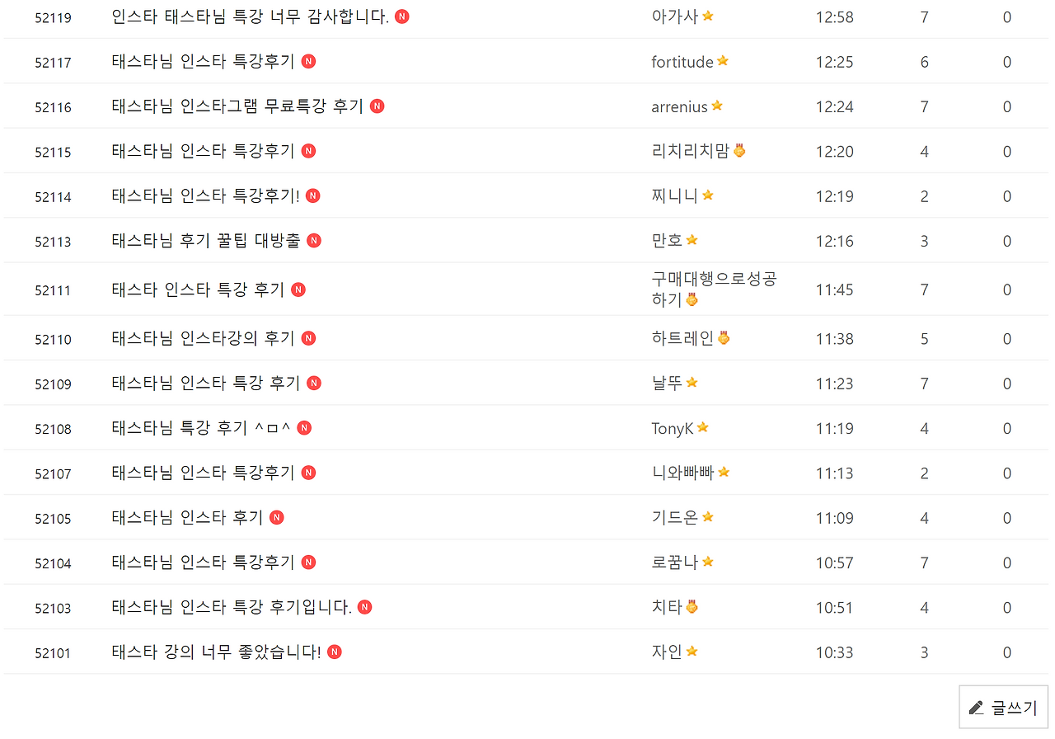Open post 52116 about the free Instagram lecture
This screenshot has height=739, width=1055.
coord(237,106)
